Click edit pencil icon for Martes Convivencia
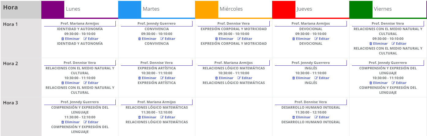Viewport: 427px width, 136px height. 162,39
